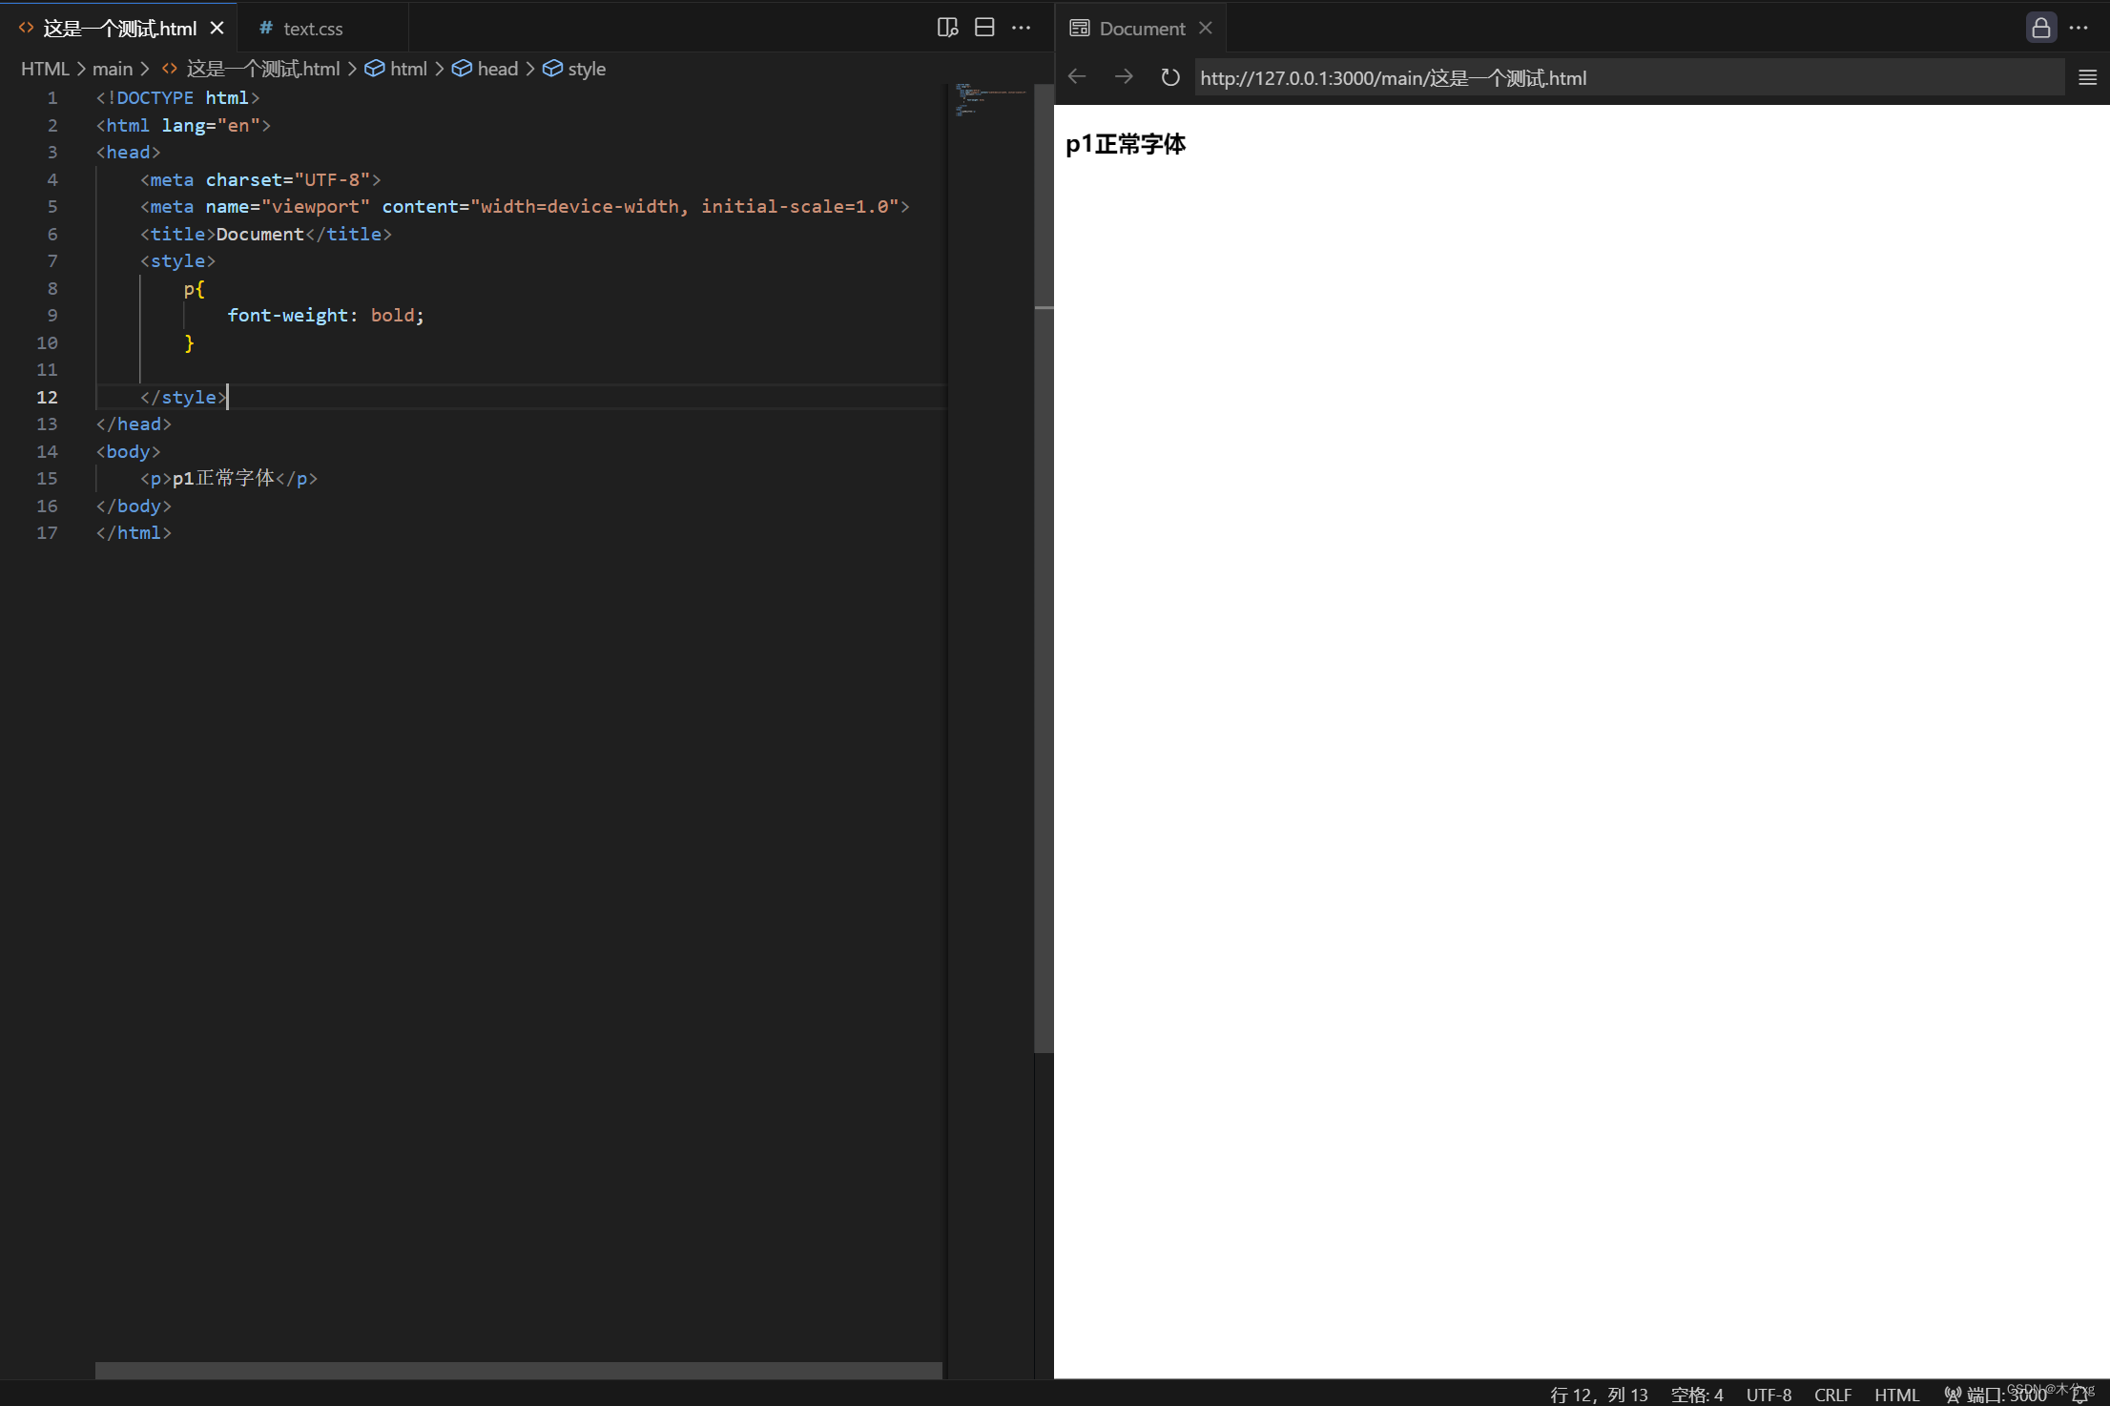Click the 'style' breadcrumb segment

point(586,69)
